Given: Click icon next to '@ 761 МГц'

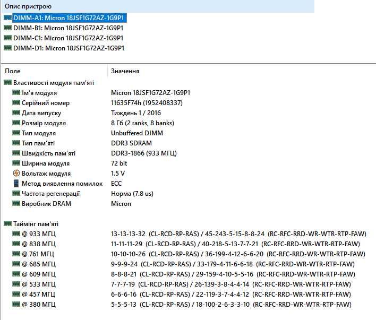Looking at the screenshot, I should point(16,254).
